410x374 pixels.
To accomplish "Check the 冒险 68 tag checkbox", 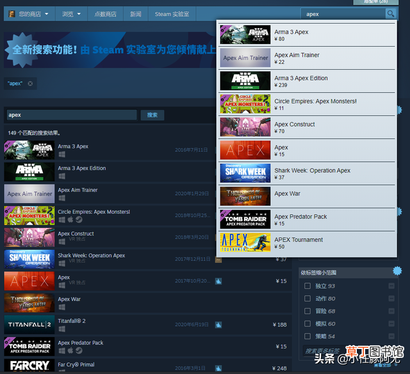I will [307, 311].
